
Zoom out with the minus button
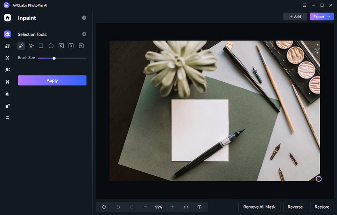pos(145,207)
